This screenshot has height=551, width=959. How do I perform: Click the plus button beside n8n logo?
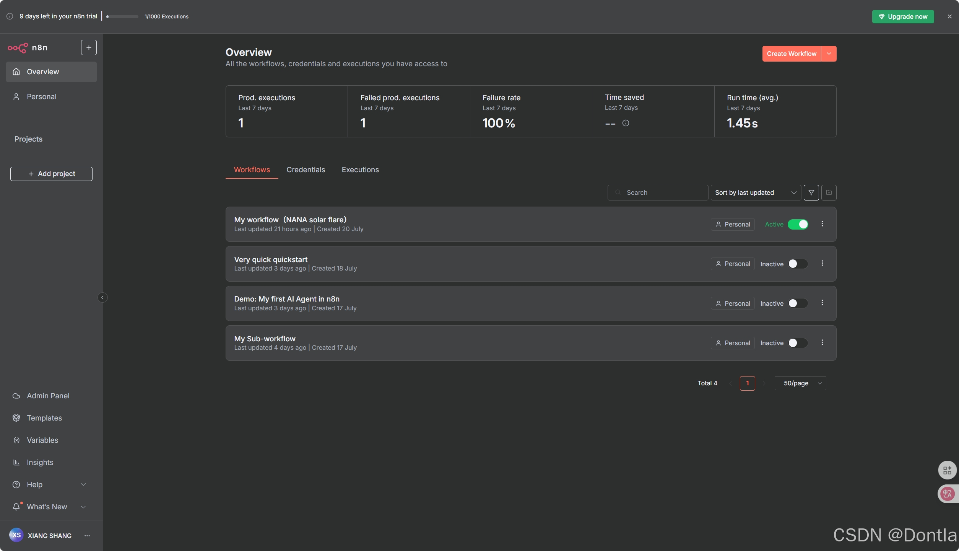(89, 47)
